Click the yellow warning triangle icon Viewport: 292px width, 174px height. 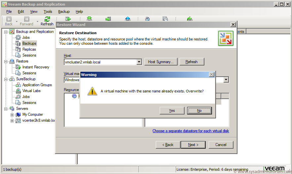tap(92, 91)
